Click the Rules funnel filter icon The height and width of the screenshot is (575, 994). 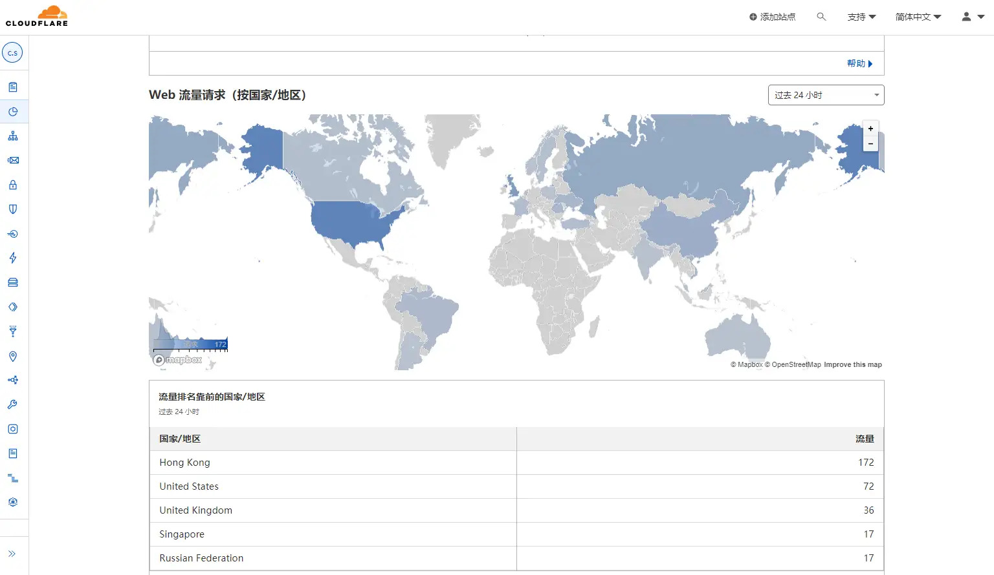tap(13, 331)
